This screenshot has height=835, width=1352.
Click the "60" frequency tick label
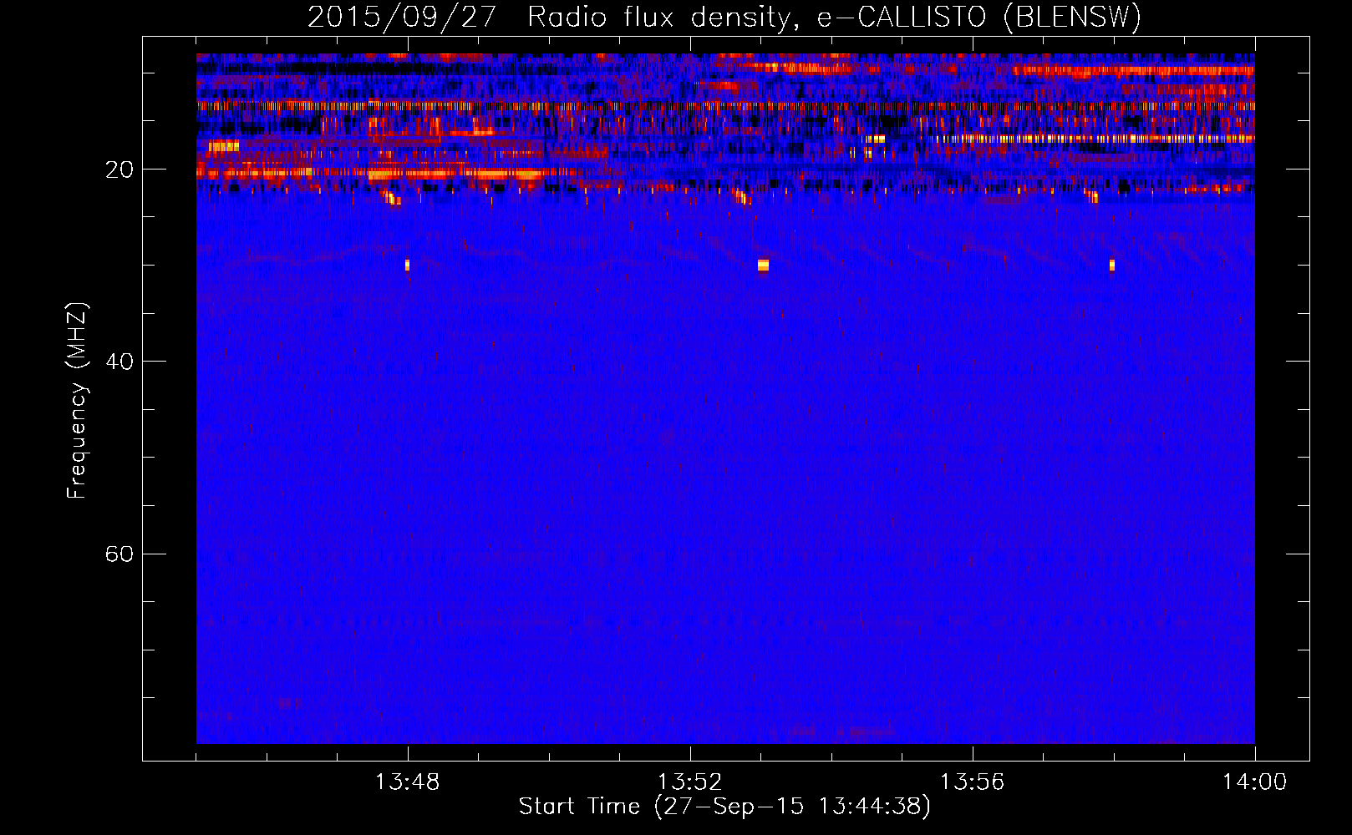119,554
